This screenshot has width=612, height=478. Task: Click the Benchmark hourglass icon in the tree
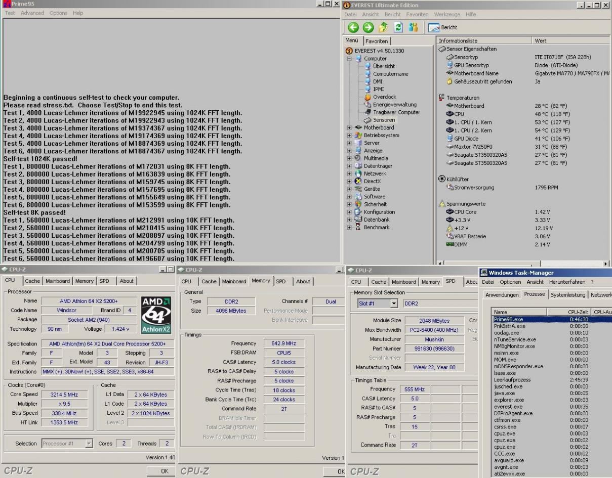pyautogui.click(x=358, y=228)
